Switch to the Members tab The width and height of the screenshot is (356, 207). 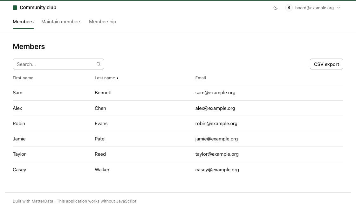[23, 22]
